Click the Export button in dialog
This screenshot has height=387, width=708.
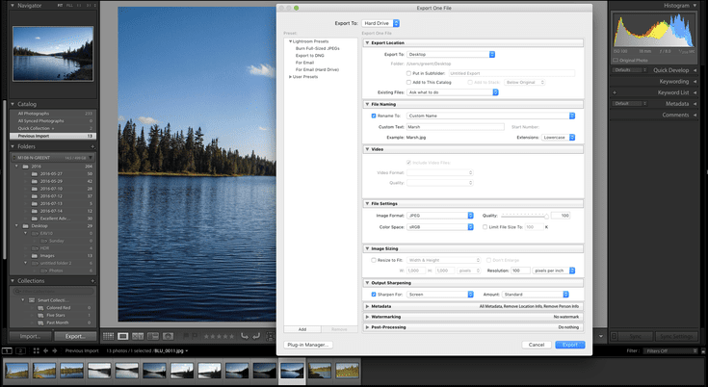coord(569,344)
